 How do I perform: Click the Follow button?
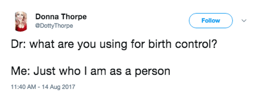tap(211, 21)
